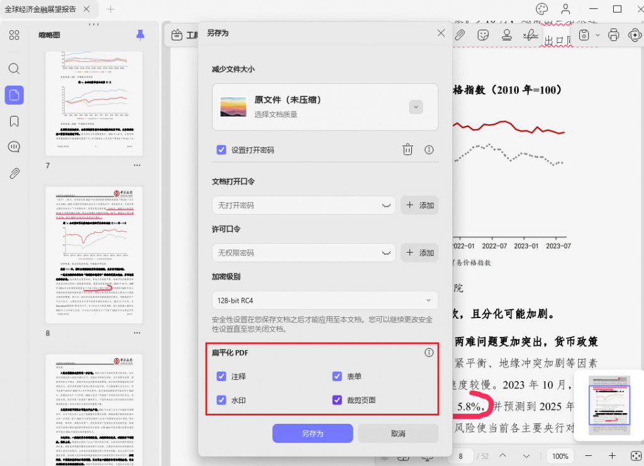Delete the open password via trash icon
The image size is (644, 466).
click(408, 150)
